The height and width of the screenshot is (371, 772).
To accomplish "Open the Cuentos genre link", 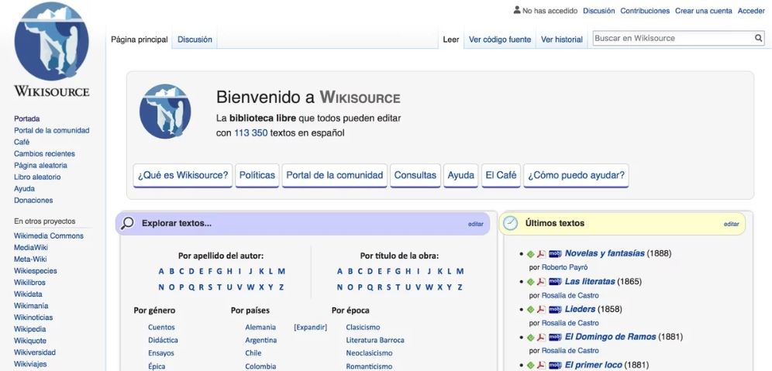I will click(161, 327).
